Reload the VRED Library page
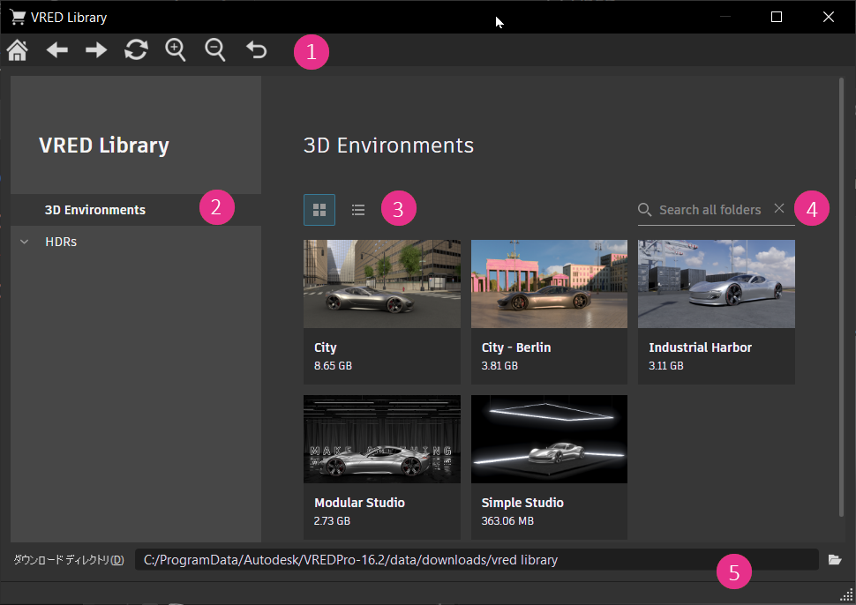This screenshot has width=856, height=605. pyautogui.click(x=136, y=49)
